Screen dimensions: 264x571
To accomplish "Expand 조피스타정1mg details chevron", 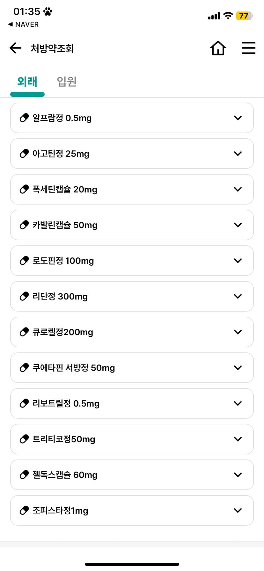I will (238, 510).
